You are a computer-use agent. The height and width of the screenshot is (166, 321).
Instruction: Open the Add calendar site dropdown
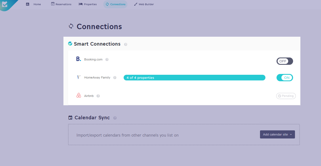tap(277, 134)
